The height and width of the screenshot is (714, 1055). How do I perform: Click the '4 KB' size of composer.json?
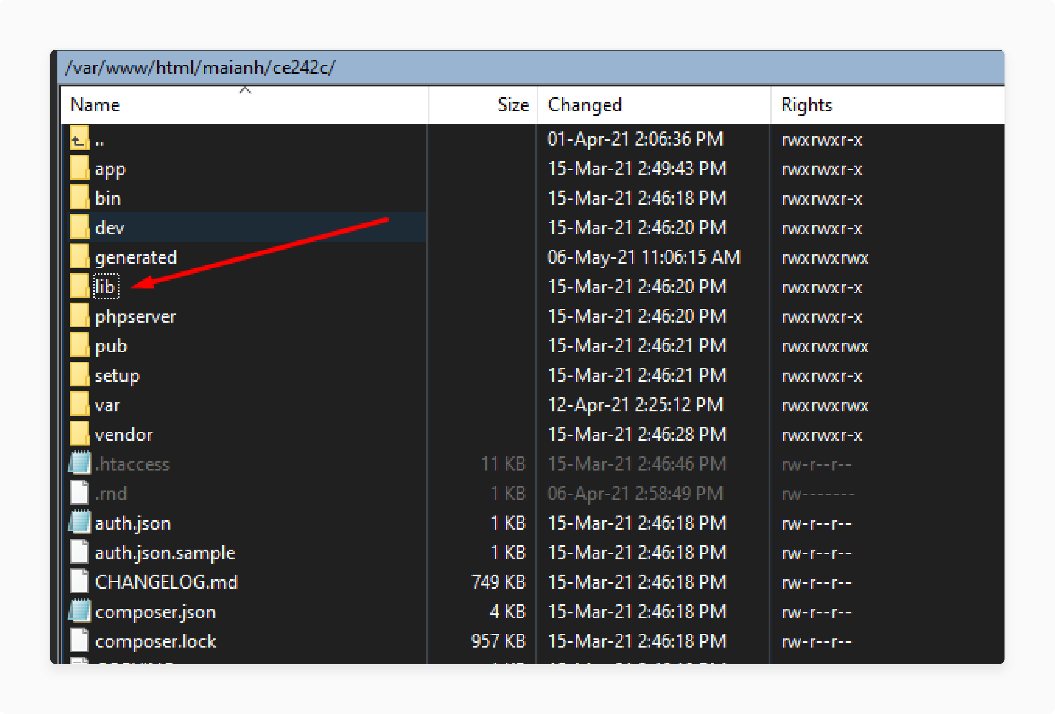[507, 611]
